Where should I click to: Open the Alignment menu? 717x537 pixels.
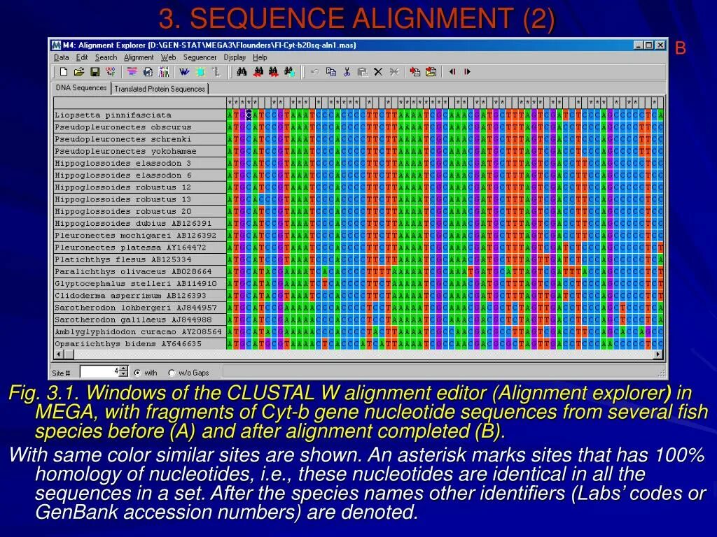pos(139,57)
